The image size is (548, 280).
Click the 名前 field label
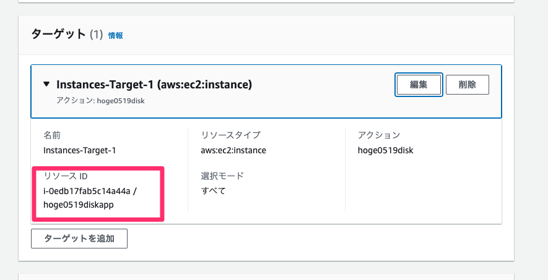pyautogui.click(x=52, y=135)
